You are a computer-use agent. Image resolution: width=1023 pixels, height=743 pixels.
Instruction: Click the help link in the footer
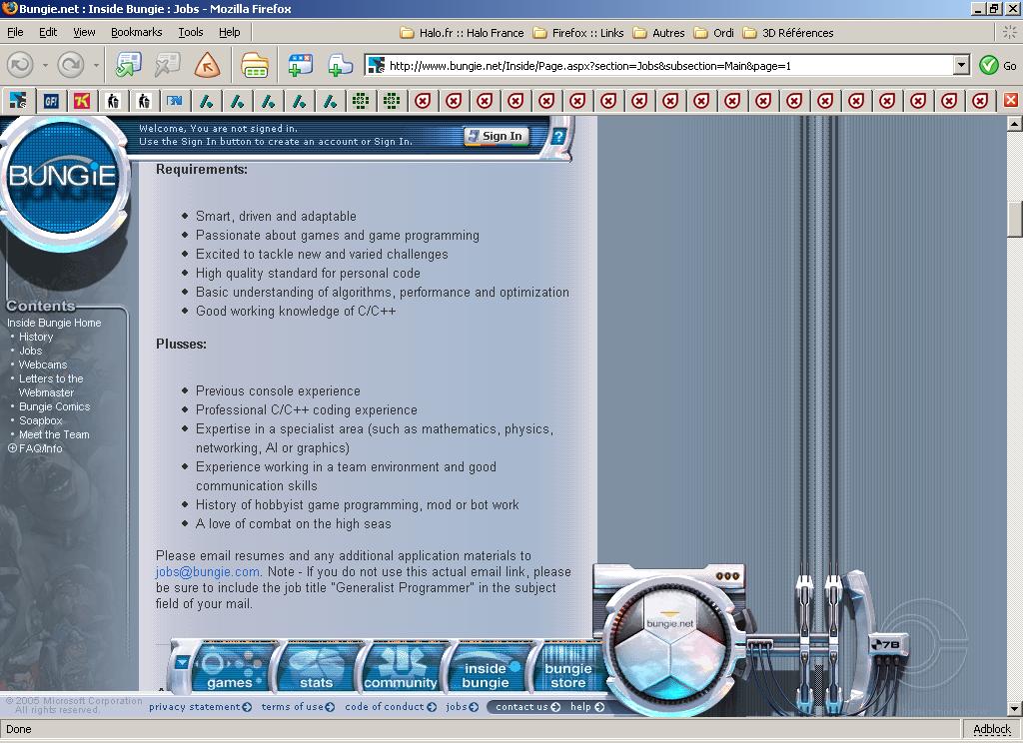(x=587, y=706)
